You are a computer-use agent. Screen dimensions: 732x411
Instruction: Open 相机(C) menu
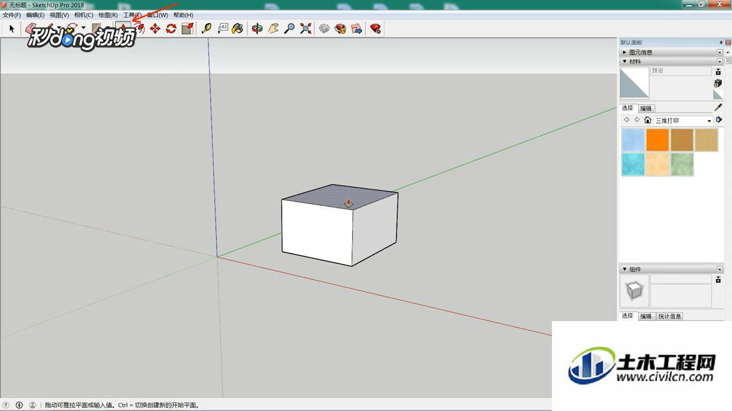click(x=84, y=15)
